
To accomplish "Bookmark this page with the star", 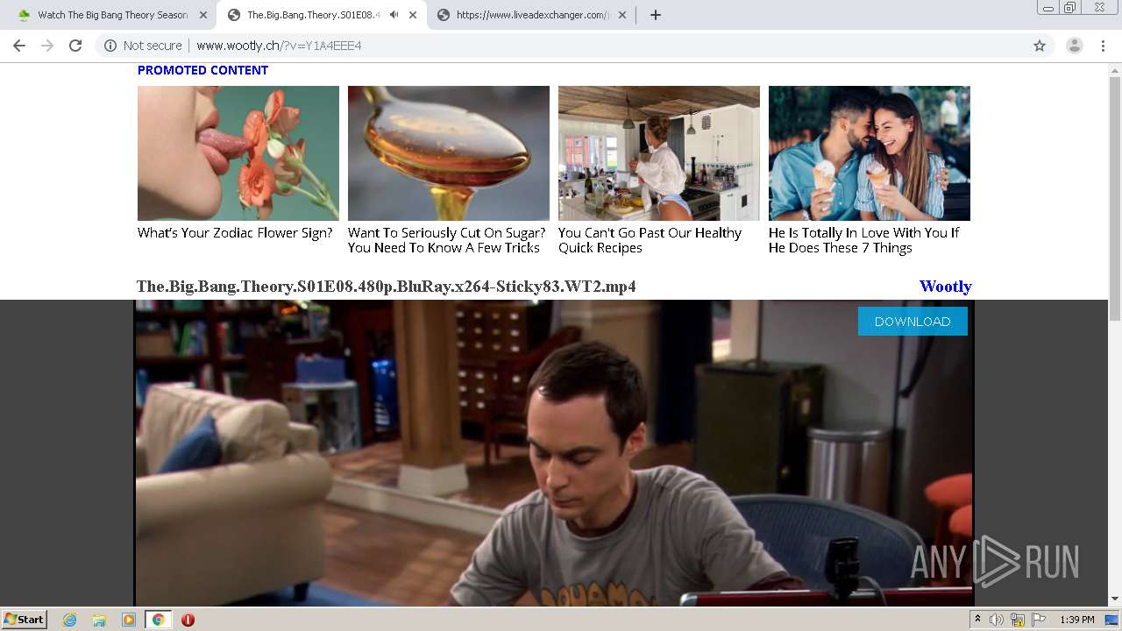I will pyautogui.click(x=1040, y=46).
